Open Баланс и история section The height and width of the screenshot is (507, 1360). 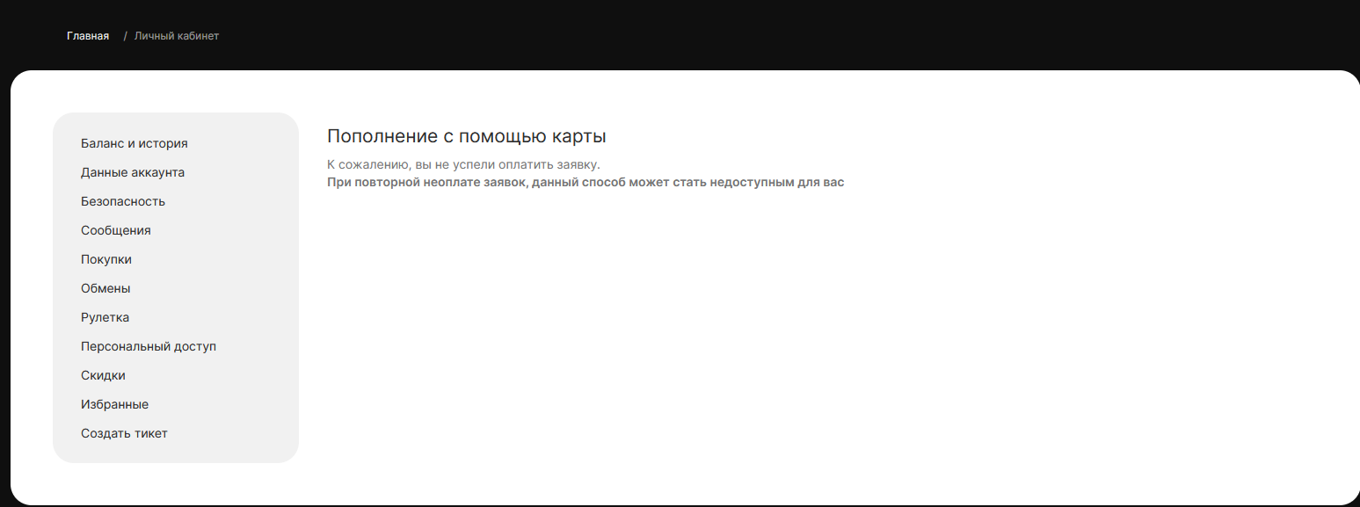tap(135, 143)
